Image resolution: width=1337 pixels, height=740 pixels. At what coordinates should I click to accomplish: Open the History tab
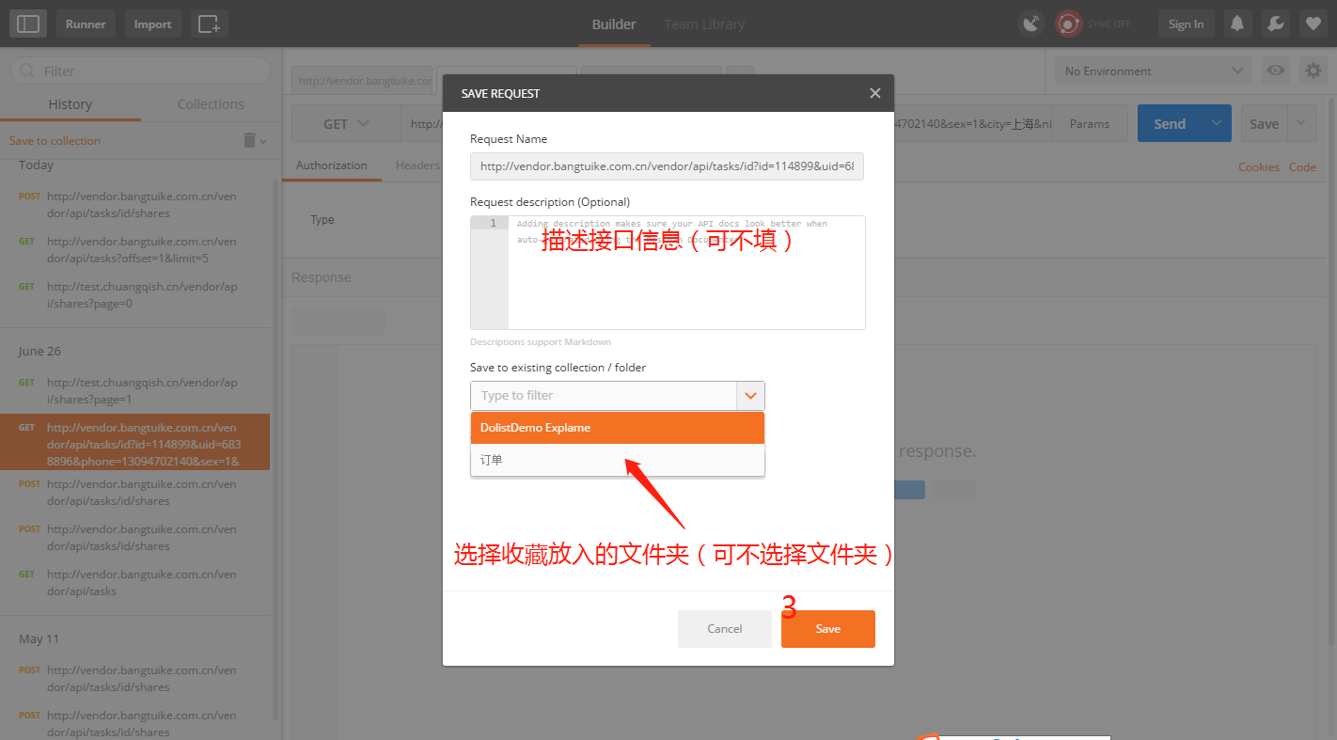(71, 104)
